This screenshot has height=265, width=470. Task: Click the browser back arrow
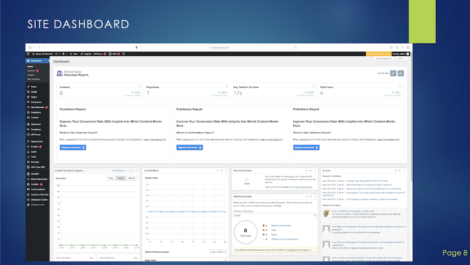39,48
